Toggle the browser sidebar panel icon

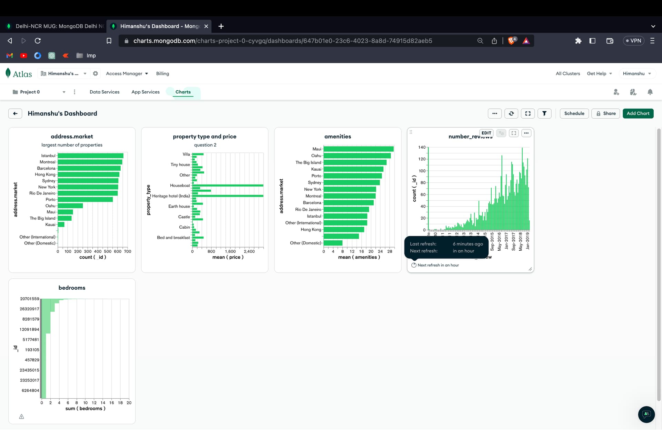[x=592, y=41]
